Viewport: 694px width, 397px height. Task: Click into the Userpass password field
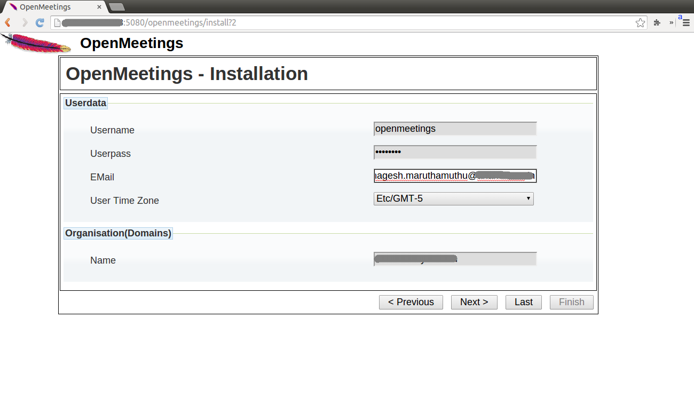tap(455, 152)
